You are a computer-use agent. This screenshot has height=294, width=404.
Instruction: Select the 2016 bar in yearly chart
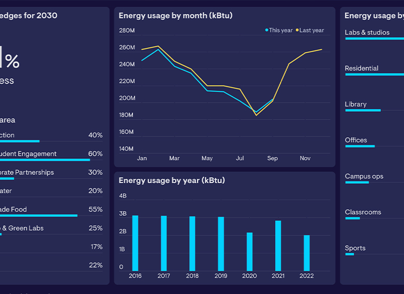(135, 243)
